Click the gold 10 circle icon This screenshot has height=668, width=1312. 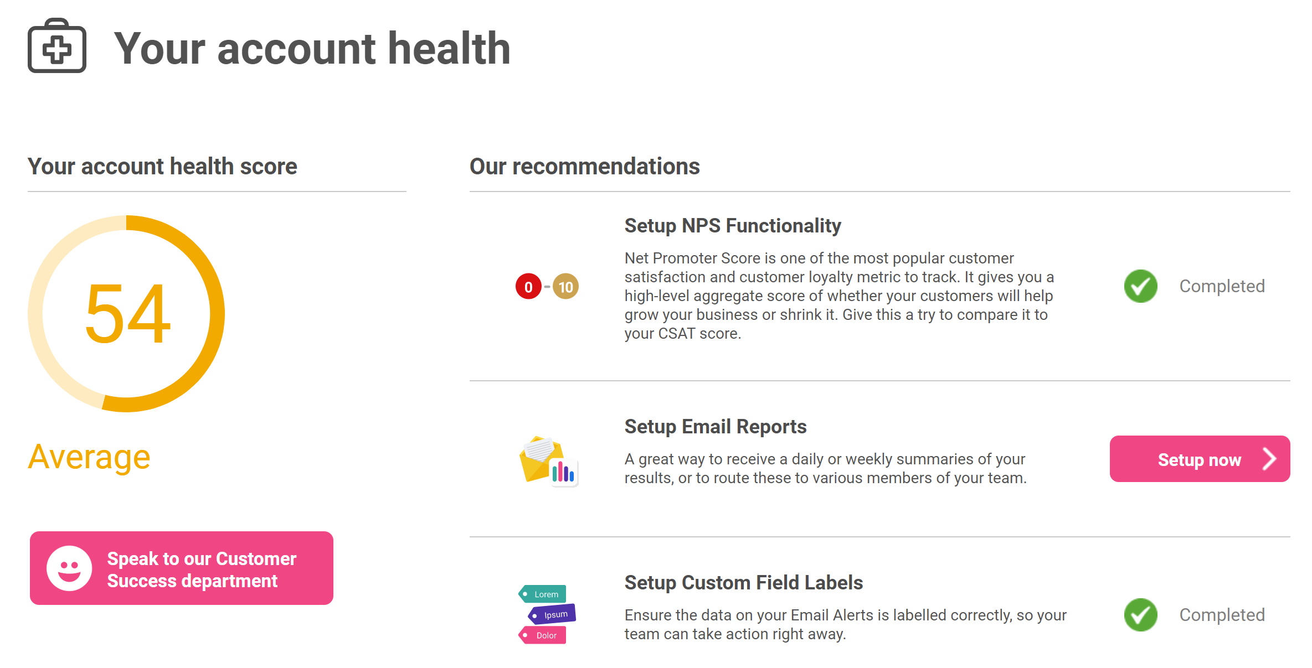coord(565,286)
